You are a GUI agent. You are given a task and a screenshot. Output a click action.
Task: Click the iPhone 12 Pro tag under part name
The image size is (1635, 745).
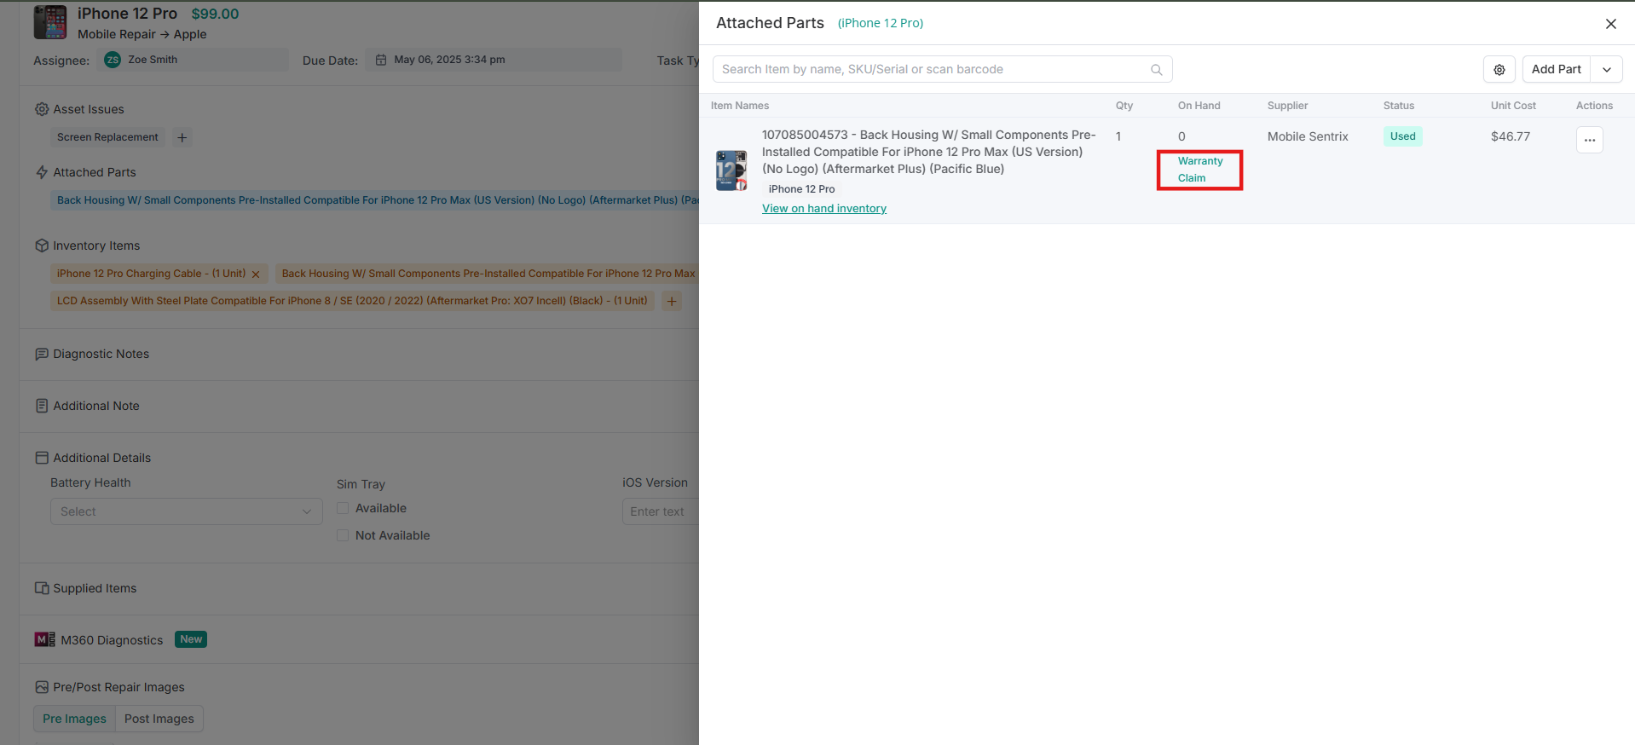(x=801, y=189)
